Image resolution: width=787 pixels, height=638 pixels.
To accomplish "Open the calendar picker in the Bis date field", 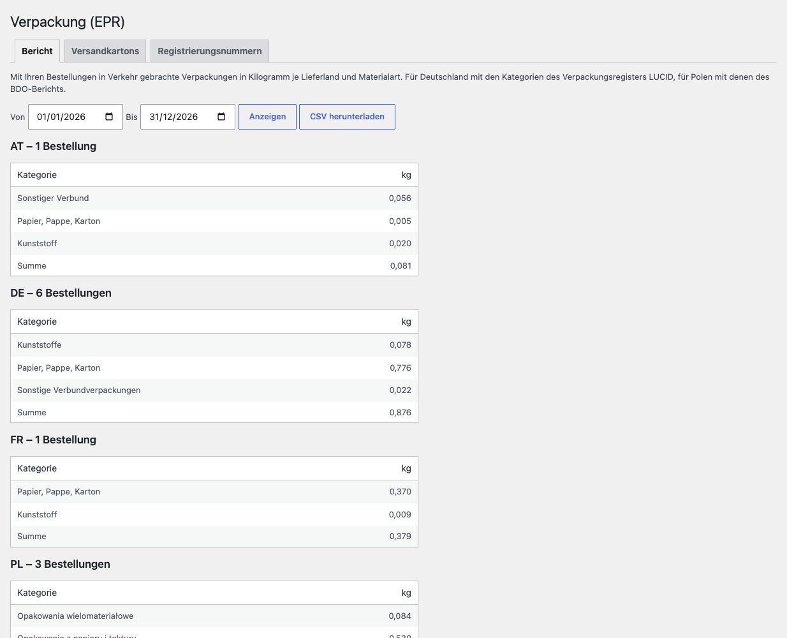I will click(221, 117).
